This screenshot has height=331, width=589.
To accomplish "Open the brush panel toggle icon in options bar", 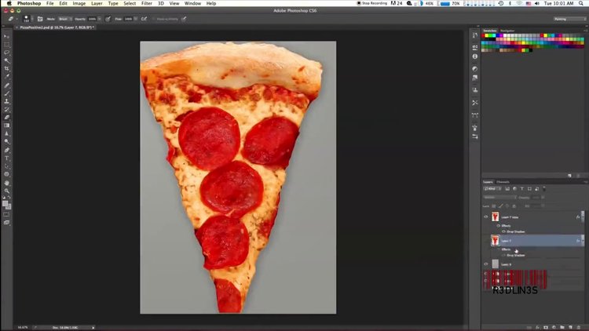I will click(x=40, y=19).
